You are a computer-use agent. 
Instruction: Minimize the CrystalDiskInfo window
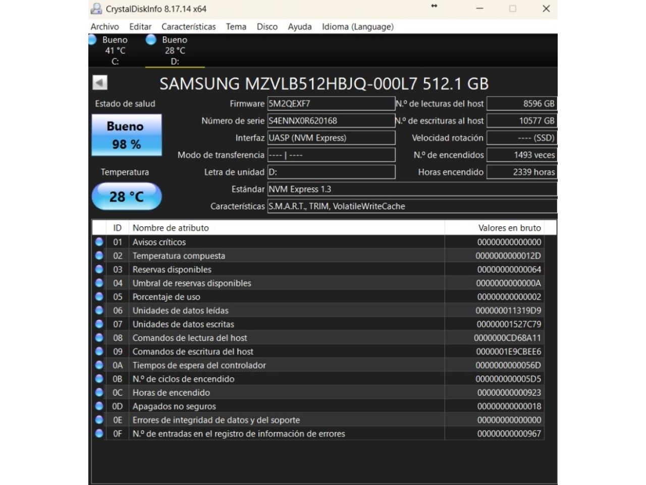(479, 9)
